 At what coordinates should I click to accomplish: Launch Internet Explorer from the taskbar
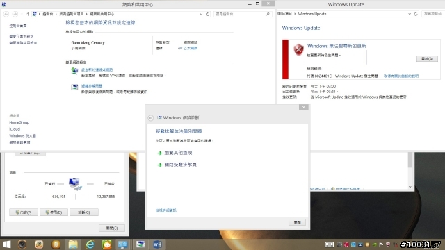90,244
